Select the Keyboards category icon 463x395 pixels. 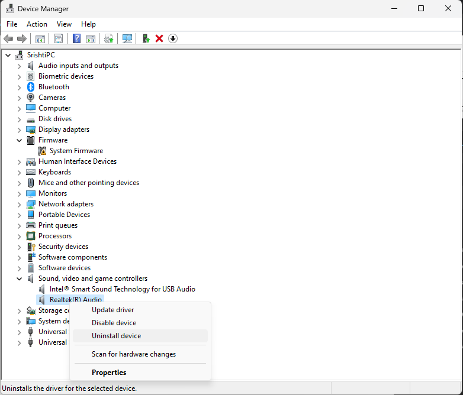pyautogui.click(x=31, y=172)
